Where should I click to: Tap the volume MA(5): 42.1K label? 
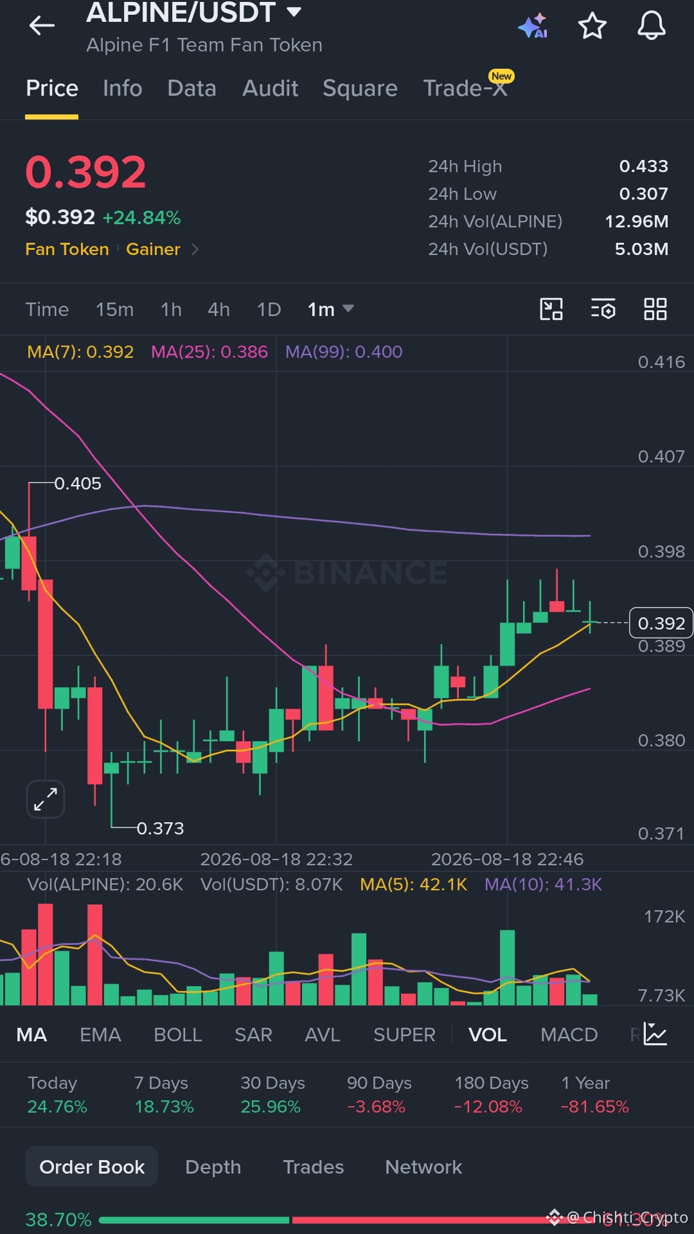click(413, 885)
